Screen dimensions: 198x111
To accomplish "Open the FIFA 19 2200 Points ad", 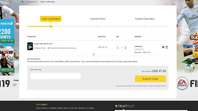I will [x=7, y=32].
